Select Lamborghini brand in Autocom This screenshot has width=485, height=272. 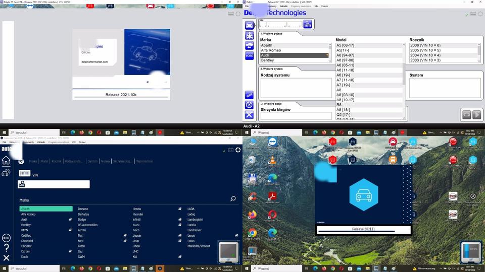click(x=195, y=220)
